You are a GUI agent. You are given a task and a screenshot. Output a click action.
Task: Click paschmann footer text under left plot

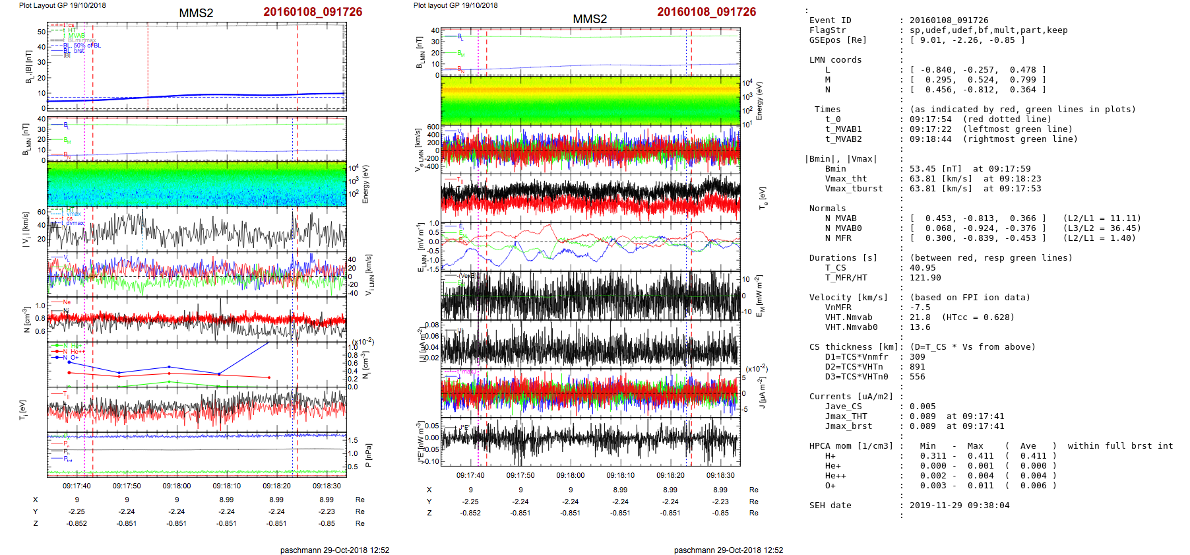(334, 550)
